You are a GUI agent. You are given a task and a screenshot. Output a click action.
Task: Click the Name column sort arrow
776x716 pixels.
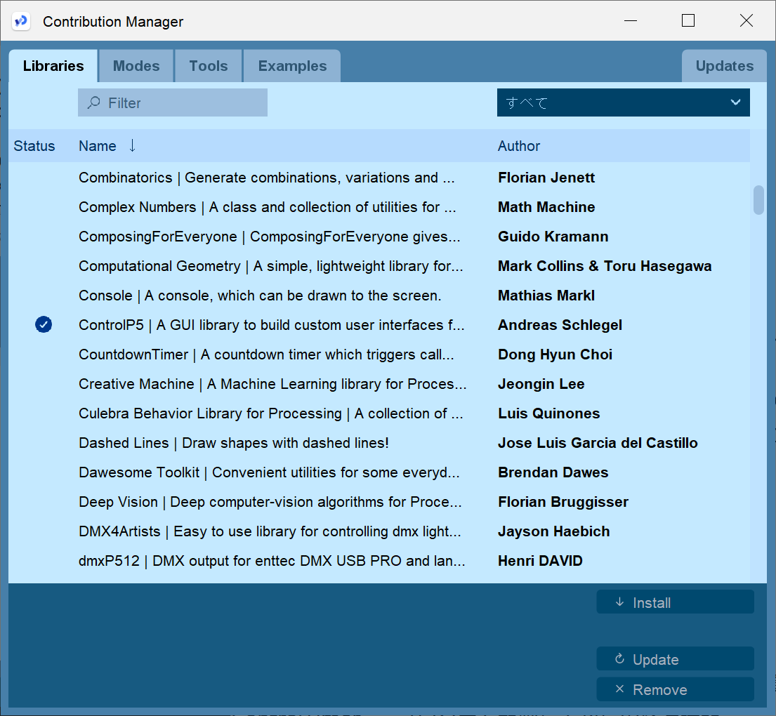(x=132, y=145)
